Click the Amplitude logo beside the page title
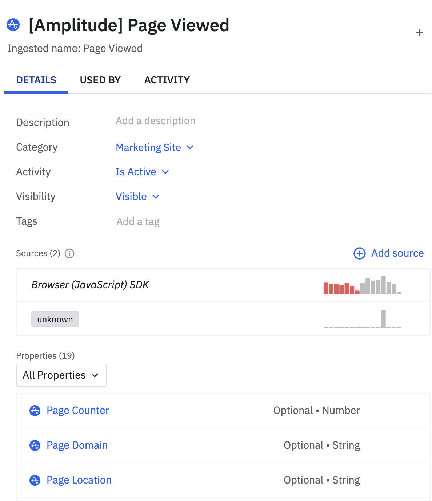This screenshot has width=432, height=501. tap(13, 25)
